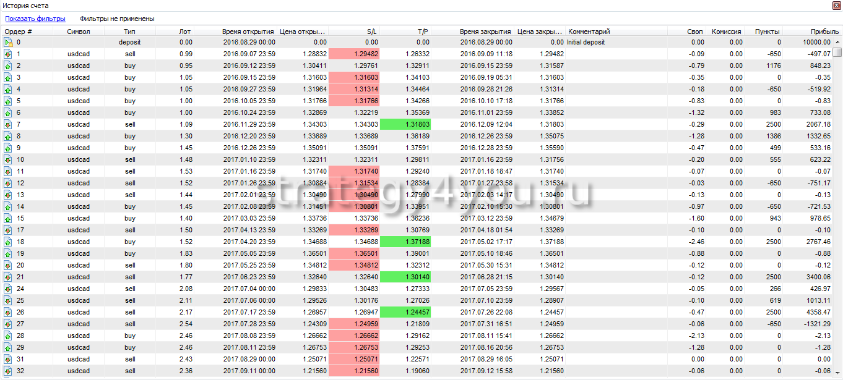Viewport: 843px width, 380px height.
Task: Select the icon next to order 26
Action: (8, 312)
